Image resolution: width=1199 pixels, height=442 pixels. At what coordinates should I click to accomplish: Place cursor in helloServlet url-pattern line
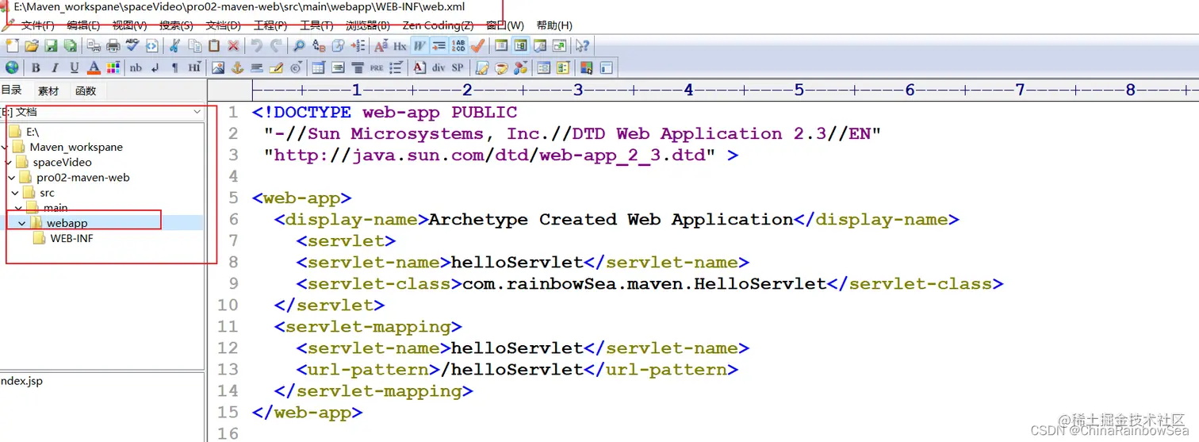(x=516, y=369)
